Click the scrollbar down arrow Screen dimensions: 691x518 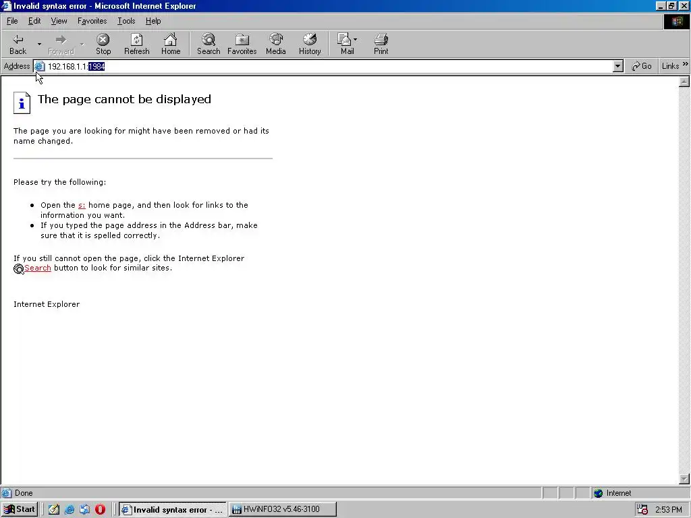click(684, 479)
